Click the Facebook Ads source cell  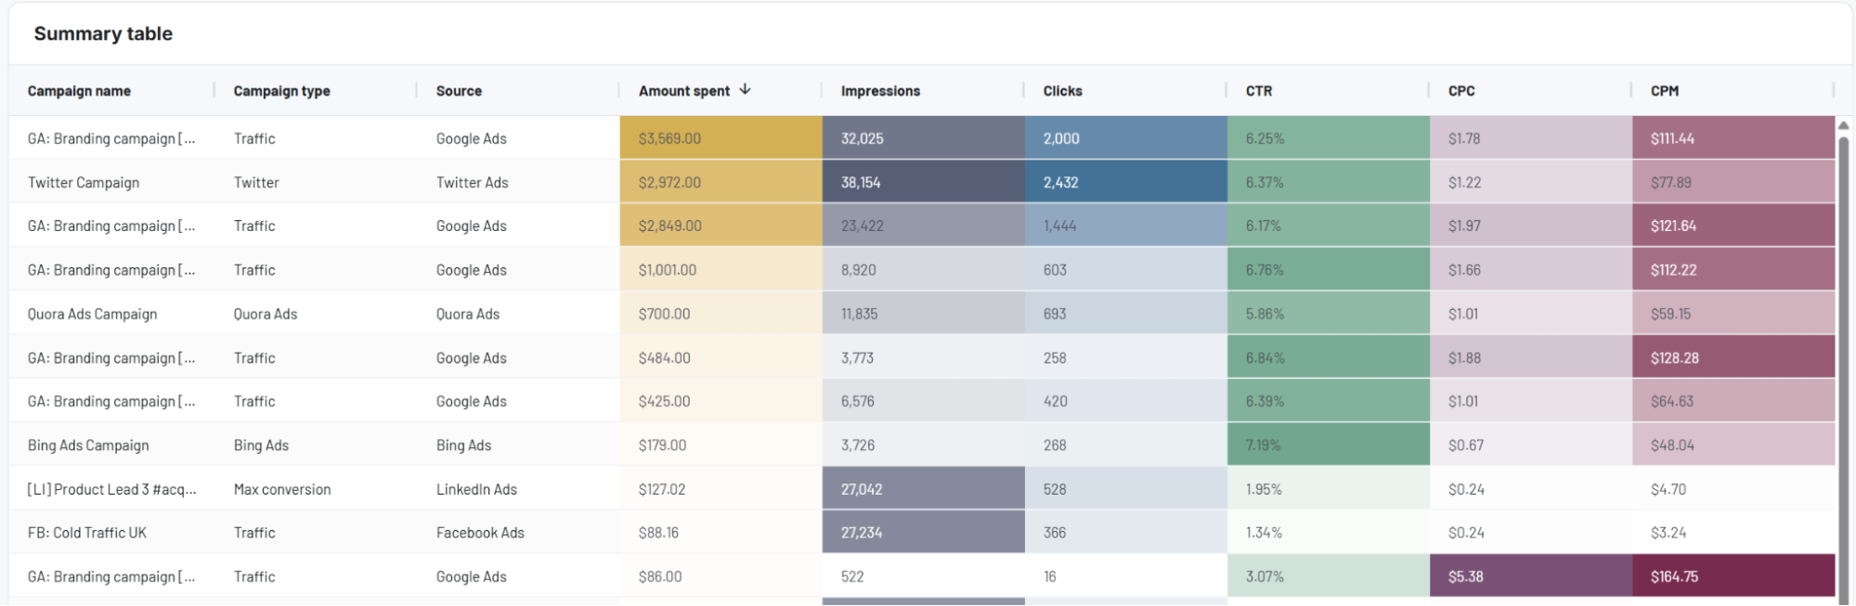tap(519, 533)
